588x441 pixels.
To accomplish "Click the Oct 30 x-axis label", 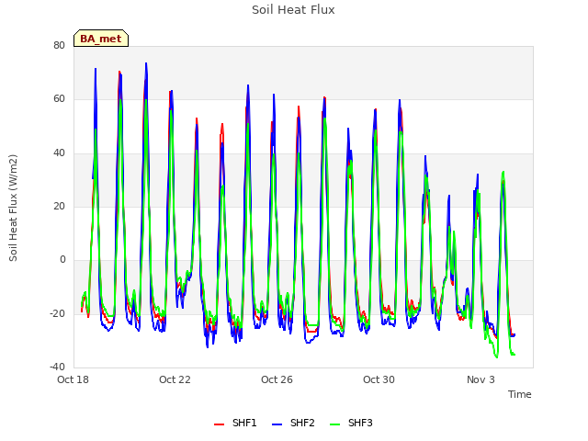I will coord(379,379).
